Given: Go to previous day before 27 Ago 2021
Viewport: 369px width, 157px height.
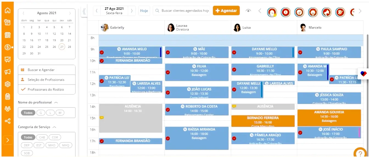Looking at the screenshot, I should tap(97, 11).
